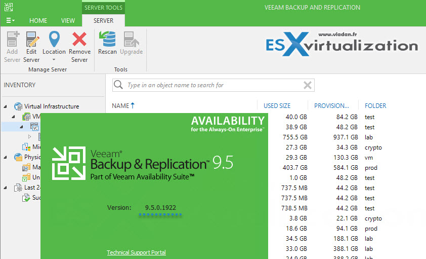Click the 937.1 GB provisioned cell
Image resolution: width=426 pixels, height=259 pixels.
346,137
